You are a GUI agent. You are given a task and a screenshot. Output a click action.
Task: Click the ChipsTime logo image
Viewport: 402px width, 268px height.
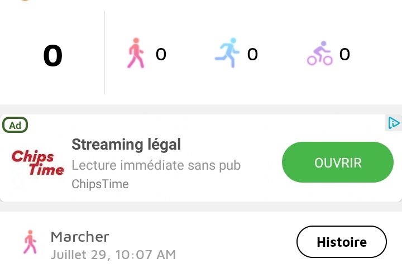[38, 163]
